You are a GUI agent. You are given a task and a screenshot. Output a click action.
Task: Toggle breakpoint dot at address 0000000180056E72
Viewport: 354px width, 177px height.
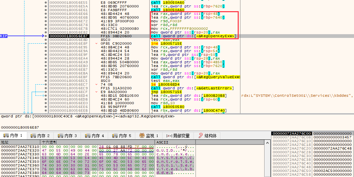[x=46, y=21]
